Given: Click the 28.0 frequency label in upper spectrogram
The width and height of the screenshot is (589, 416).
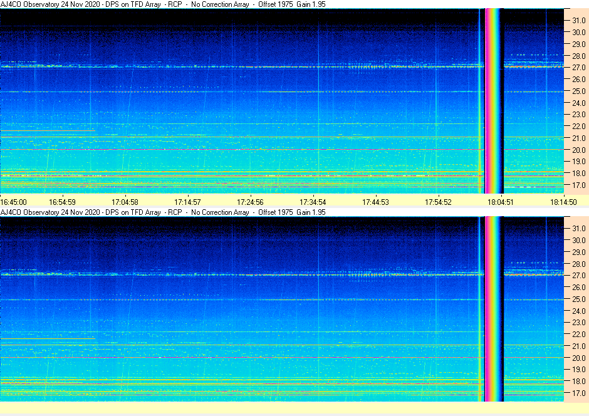Looking at the screenshot, I should point(579,56).
